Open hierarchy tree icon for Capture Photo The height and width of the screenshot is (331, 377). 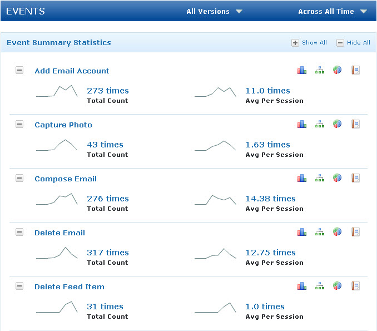(x=320, y=124)
